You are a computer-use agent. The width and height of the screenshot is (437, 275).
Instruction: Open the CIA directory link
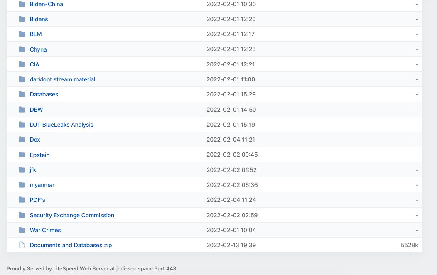coord(34,64)
